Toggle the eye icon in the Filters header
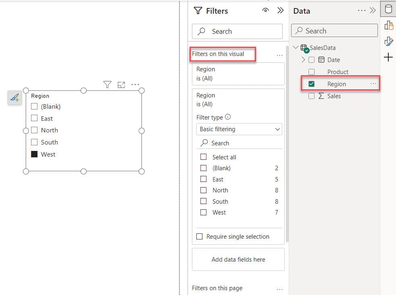Screen dimensions: 396x295 [265, 10]
